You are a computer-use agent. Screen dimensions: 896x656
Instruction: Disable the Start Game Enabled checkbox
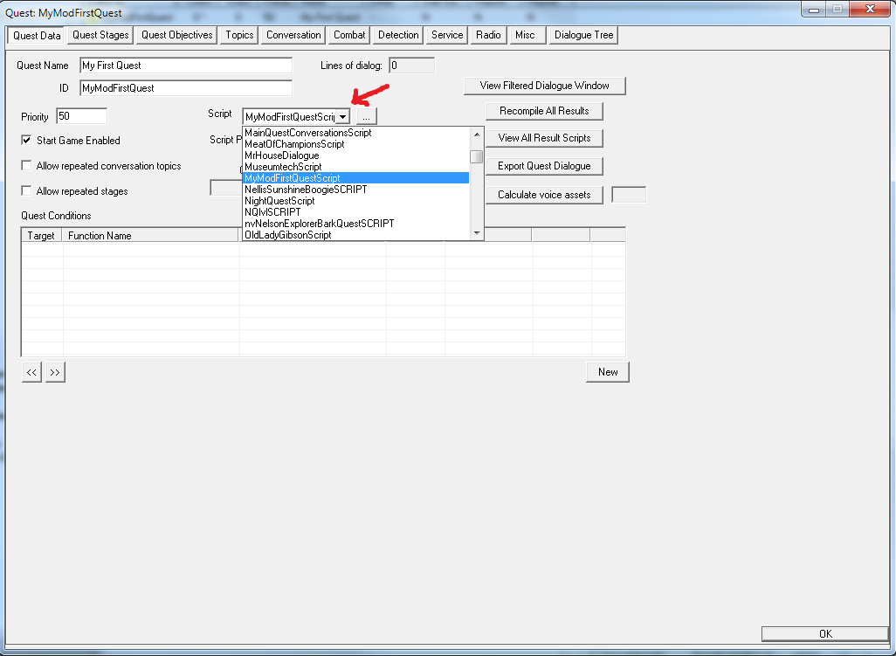25,140
